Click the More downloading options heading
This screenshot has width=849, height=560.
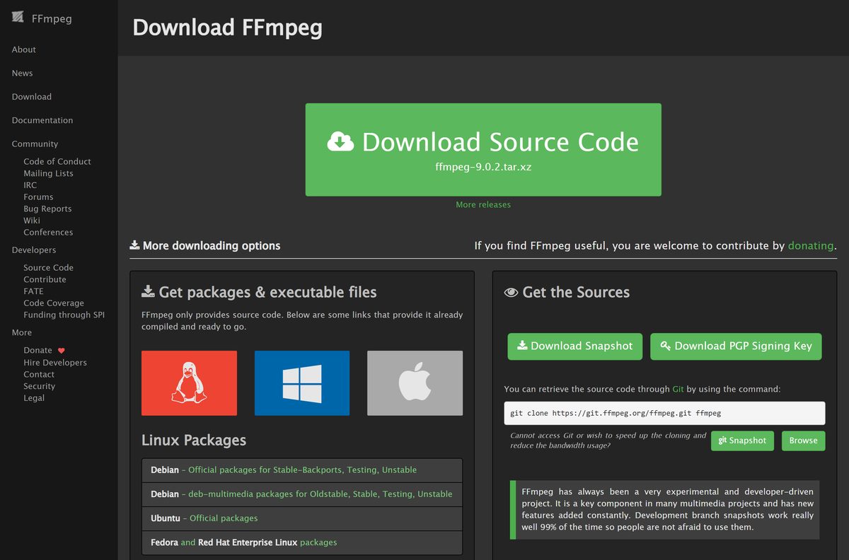coord(205,246)
